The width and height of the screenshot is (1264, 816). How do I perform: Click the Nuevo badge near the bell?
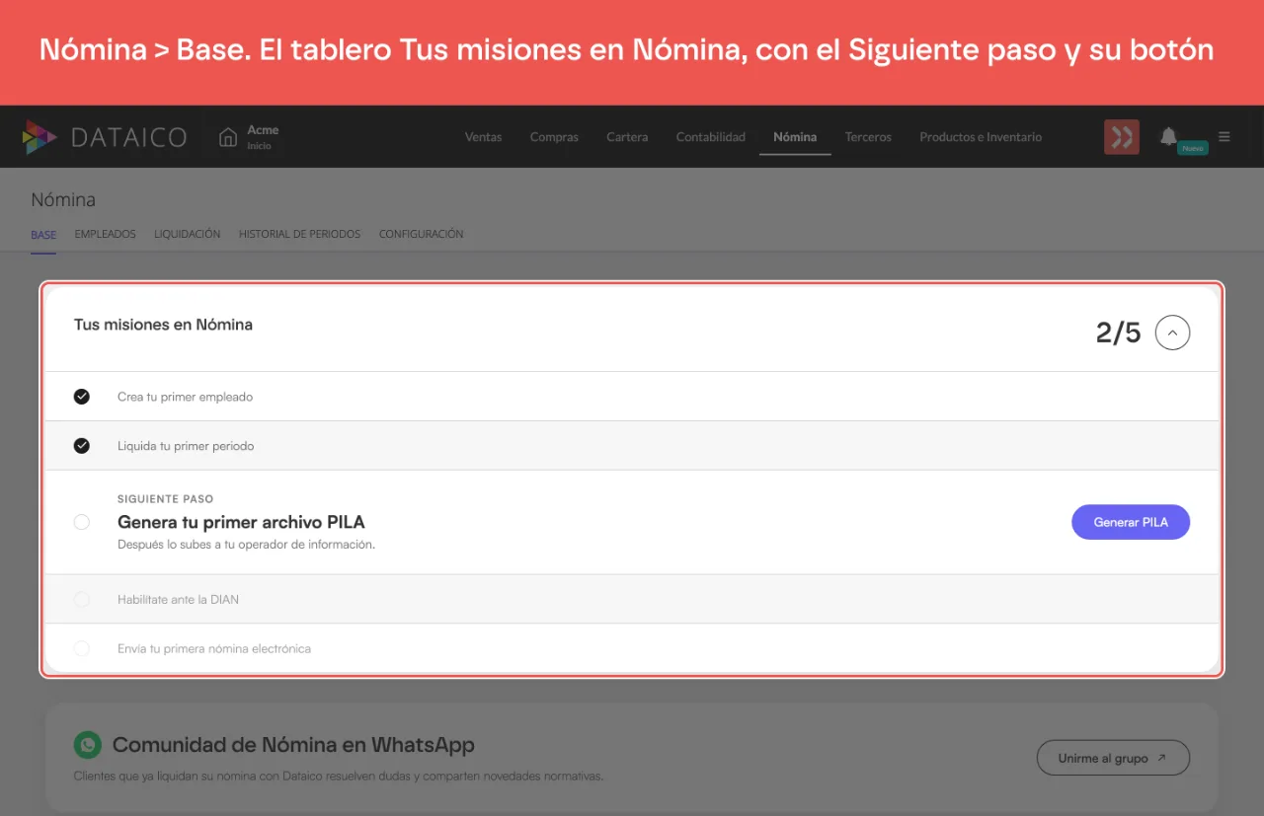click(1193, 148)
